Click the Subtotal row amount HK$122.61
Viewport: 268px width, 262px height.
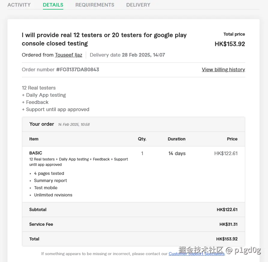227,210
